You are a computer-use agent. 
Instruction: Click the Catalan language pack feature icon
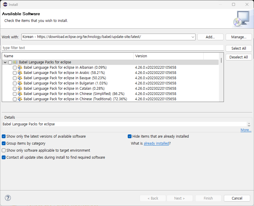(x=20, y=89)
